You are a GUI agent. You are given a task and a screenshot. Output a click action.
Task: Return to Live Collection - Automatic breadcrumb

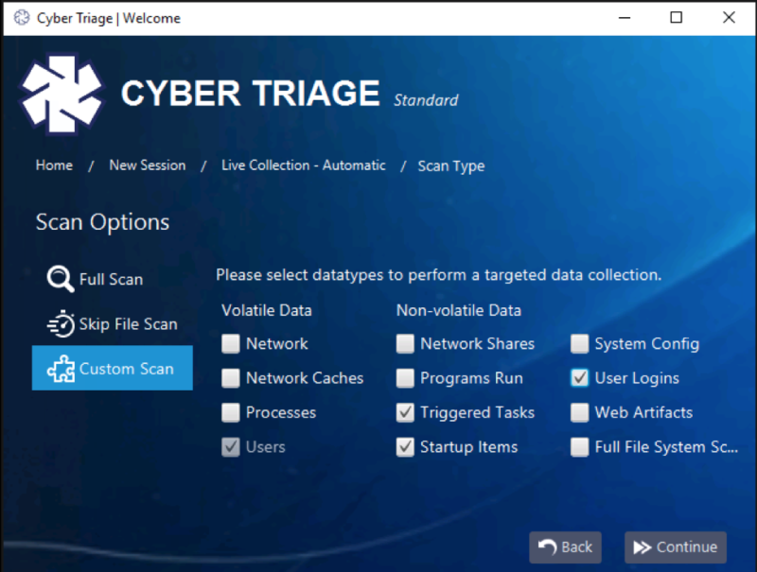[303, 165]
